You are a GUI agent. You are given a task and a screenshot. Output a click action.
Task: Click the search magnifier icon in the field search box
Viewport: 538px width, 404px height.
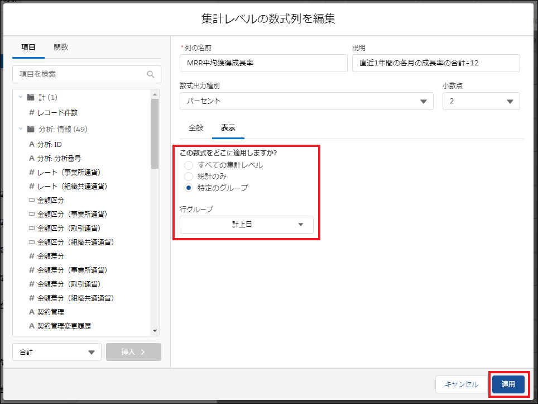pos(150,74)
